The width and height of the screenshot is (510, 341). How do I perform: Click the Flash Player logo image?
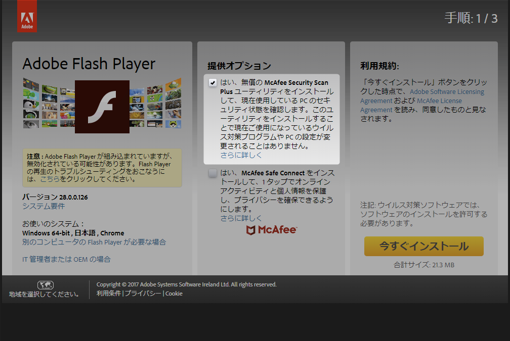coord(102,107)
